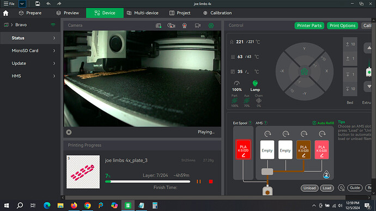The width and height of the screenshot is (376, 211).
Task: Select the brown PLA AMS slot
Action: [304, 150]
